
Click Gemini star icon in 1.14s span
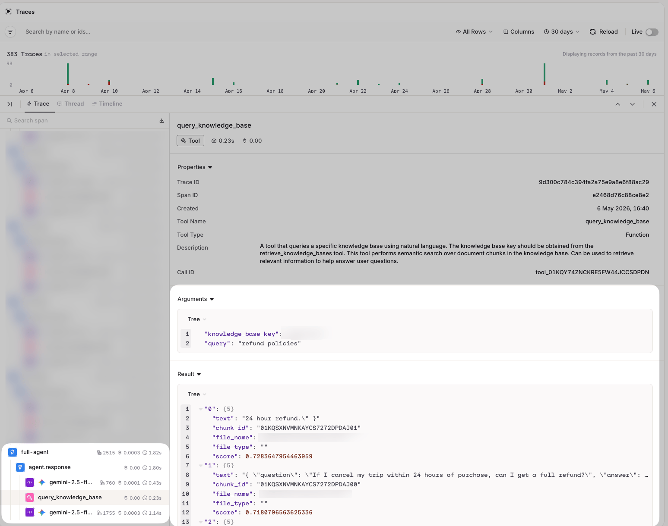pyautogui.click(x=42, y=513)
